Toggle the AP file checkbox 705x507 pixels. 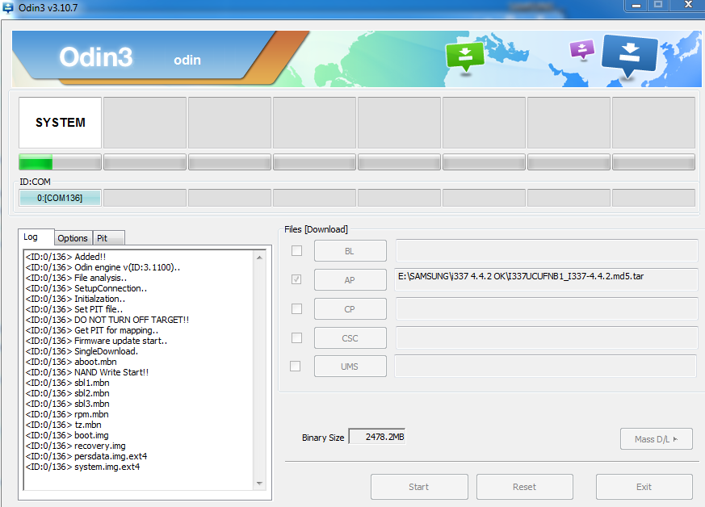click(296, 279)
